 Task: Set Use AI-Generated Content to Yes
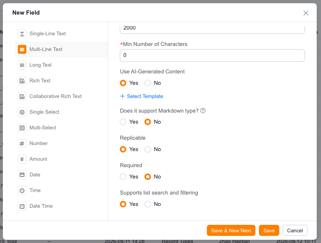pyautogui.click(x=123, y=83)
